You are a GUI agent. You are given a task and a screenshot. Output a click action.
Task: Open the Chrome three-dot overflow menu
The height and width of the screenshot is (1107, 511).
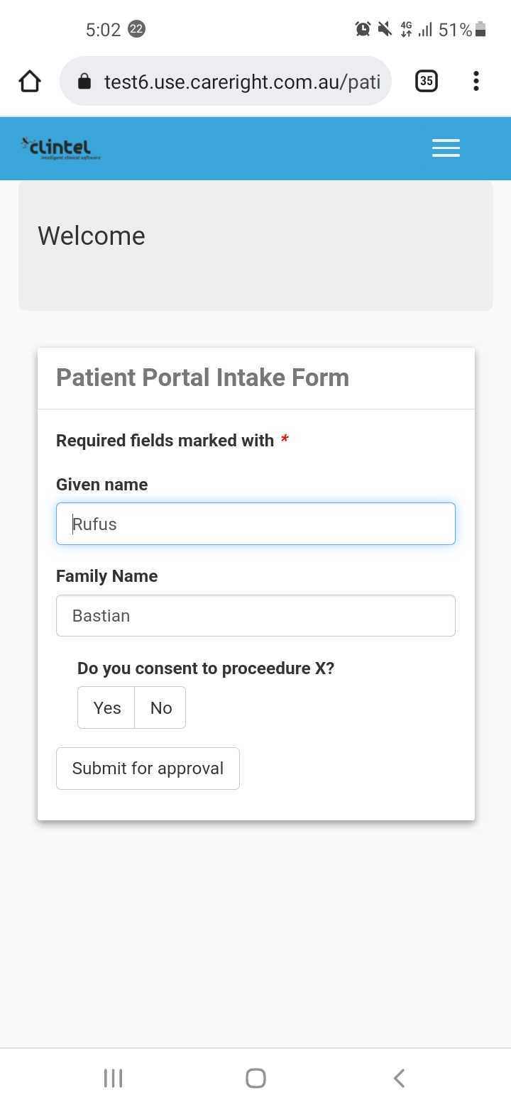pos(476,81)
